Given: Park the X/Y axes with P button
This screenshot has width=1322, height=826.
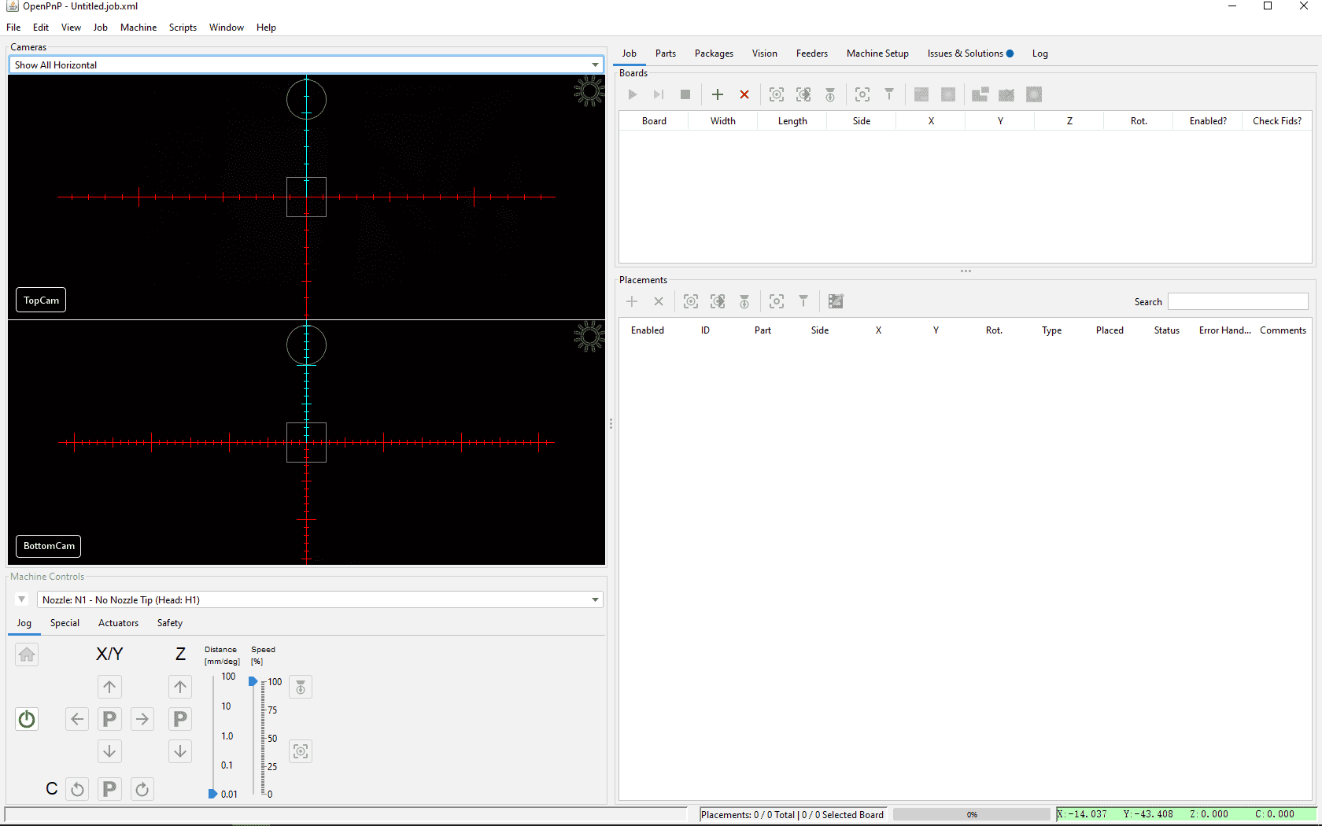Looking at the screenshot, I should (109, 719).
